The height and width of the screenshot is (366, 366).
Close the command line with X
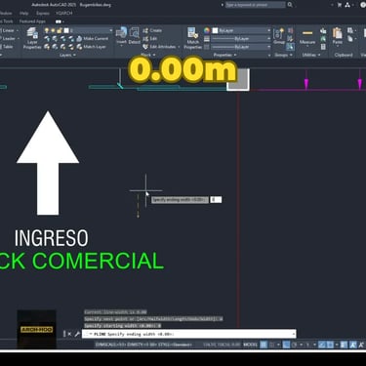(x=69, y=334)
